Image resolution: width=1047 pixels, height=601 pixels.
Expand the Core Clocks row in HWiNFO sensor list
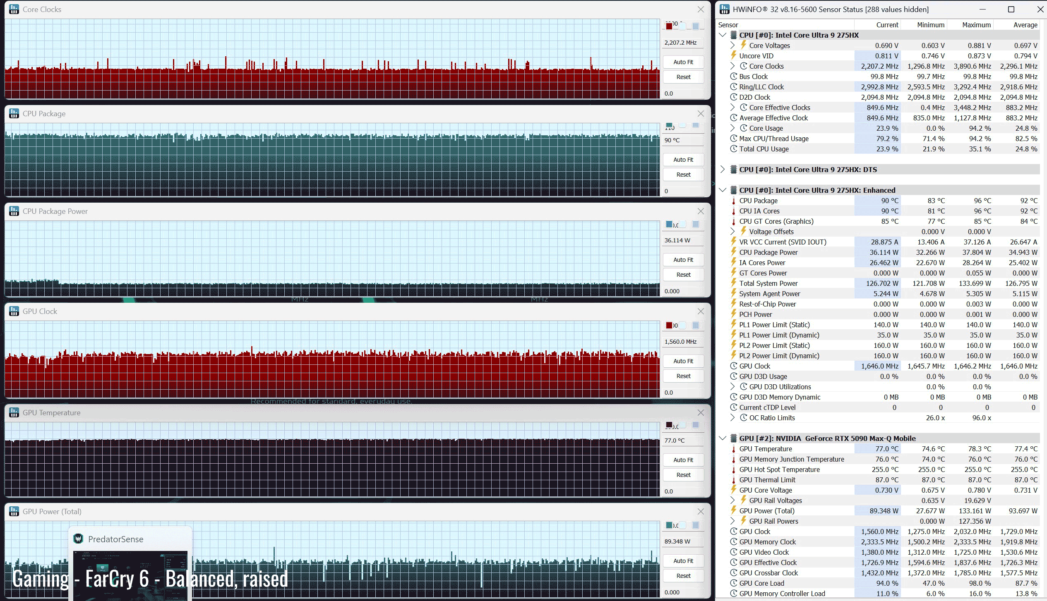point(732,66)
